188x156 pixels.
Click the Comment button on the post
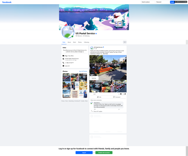[x=117, y=97]
